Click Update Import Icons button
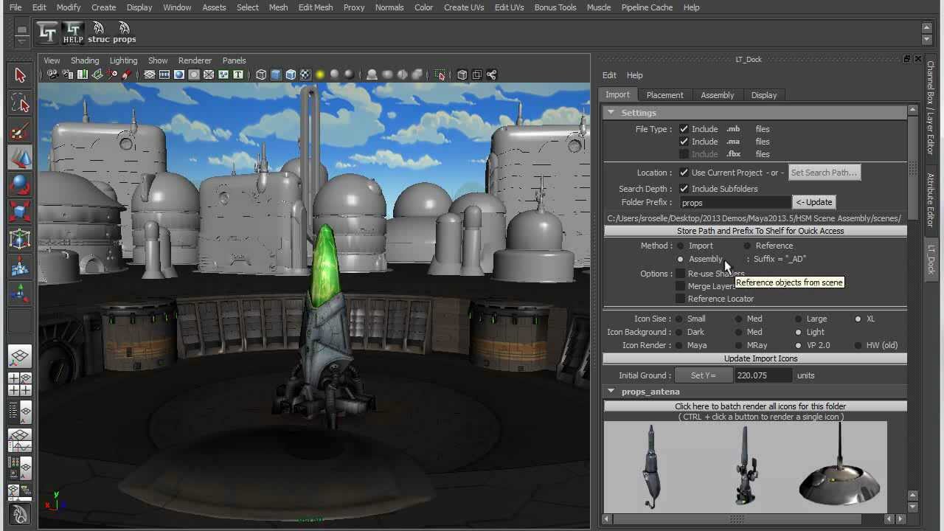Image resolution: width=944 pixels, height=531 pixels. coord(755,358)
